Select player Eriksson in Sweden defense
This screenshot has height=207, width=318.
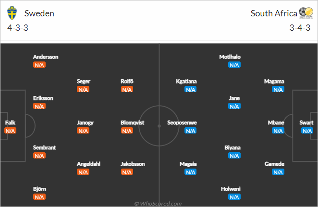coord(43,98)
